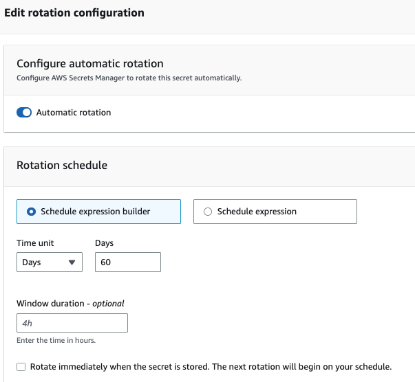
Task: Click the "Schedule expression" tile text
Action: tap(257, 212)
